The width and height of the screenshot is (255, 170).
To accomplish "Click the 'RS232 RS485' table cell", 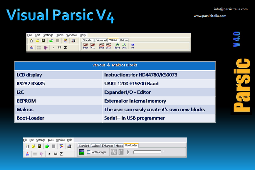I will pos(58,84).
